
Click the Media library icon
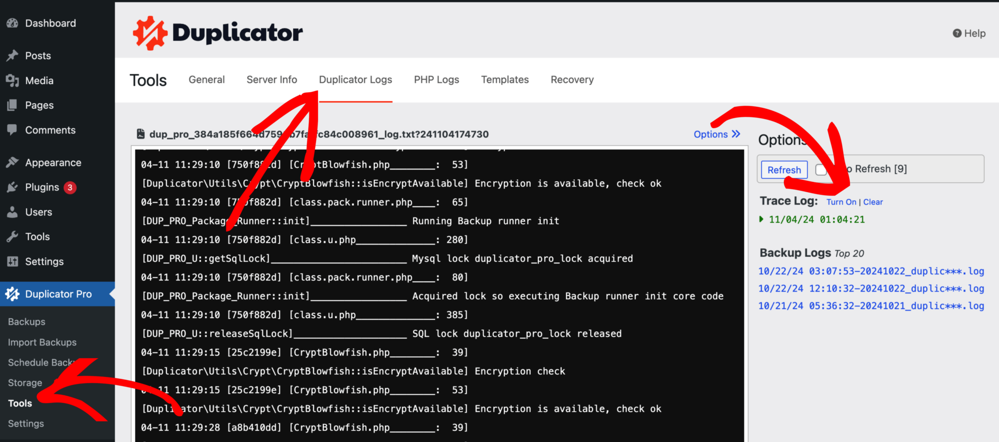tap(12, 80)
